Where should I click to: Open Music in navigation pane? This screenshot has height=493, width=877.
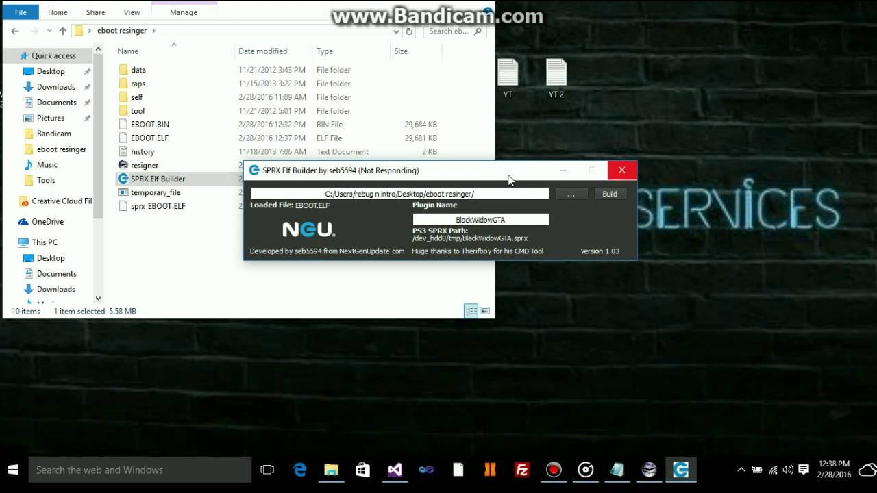[x=47, y=165]
